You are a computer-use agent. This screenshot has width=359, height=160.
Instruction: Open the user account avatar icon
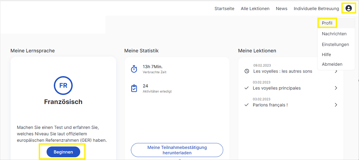(x=349, y=9)
